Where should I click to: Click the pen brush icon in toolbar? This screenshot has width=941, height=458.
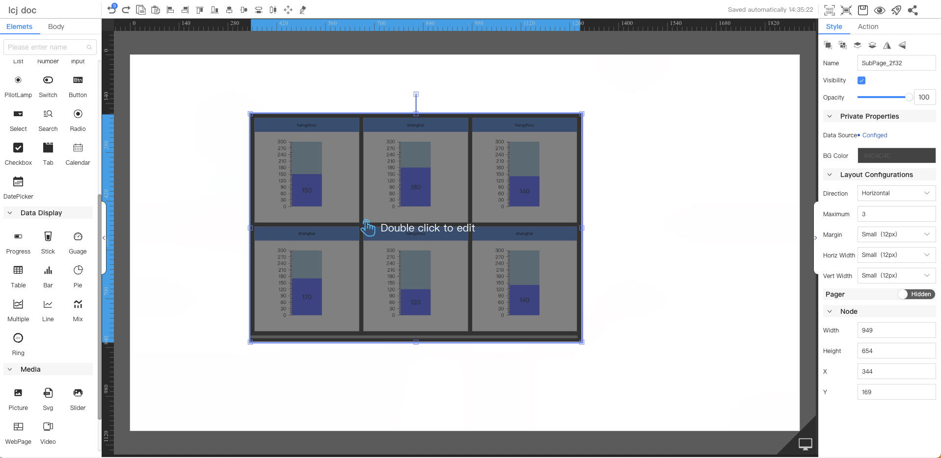pos(303,10)
